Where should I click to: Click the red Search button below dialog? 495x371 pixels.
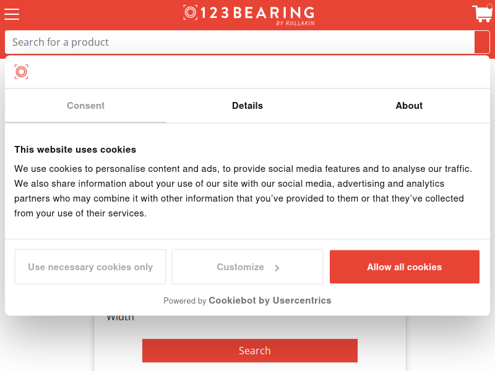pyautogui.click(x=250, y=351)
